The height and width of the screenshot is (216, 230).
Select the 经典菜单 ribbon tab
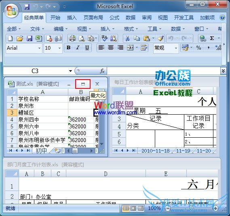coord(34,18)
